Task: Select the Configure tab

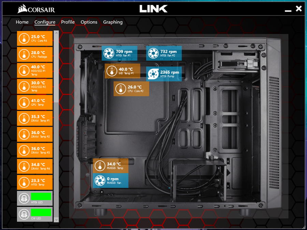Action: tap(45, 22)
